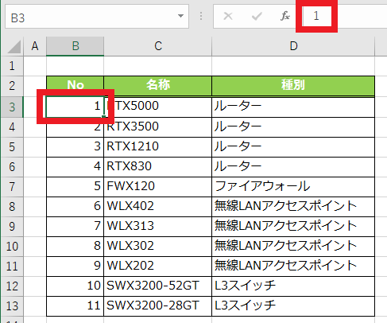
Task: Select column A header
Action: (x=35, y=46)
